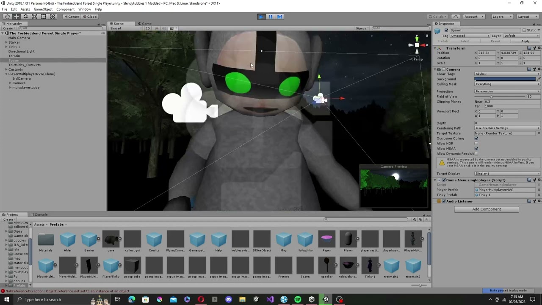Image resolution: width=542 pixels, height=305 pixels.
Task: Open Camera component help book icon
Action: 529,69
